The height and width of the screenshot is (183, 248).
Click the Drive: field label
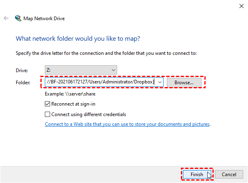[x=22, y=70]
